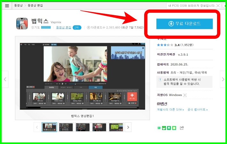Click the green bookmark share icon
227x144 pixels.
coord(169,128)
